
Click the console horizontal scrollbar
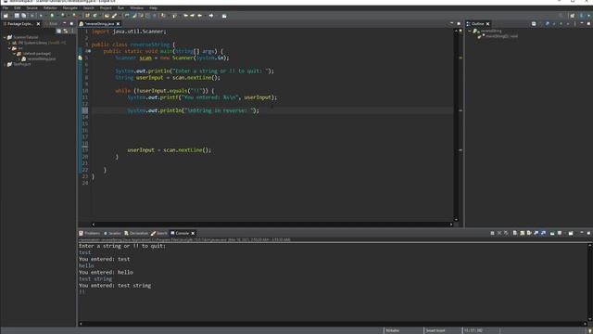(333, 324)
